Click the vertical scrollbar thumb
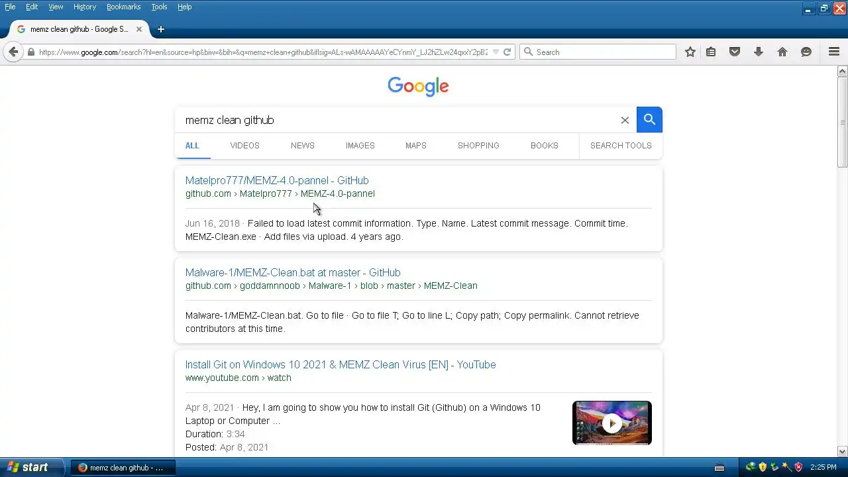Image resolution: width=848 pixels, height=477 pixels. (x=843, y=122)
